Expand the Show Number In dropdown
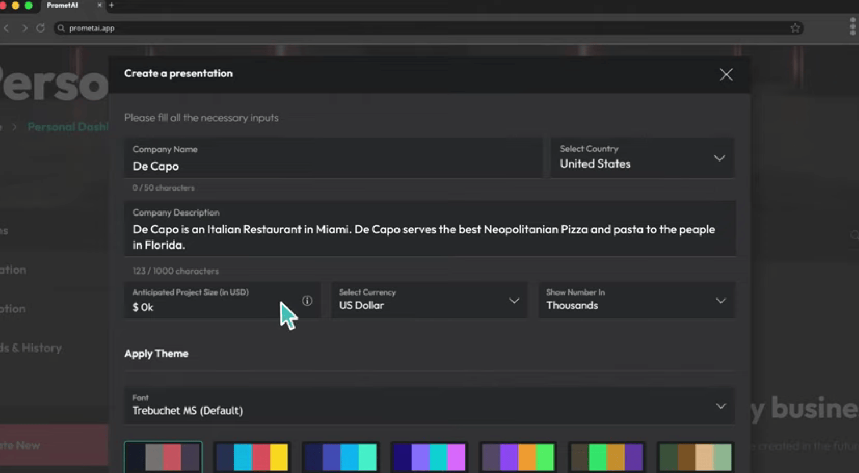 coord(636,300)
